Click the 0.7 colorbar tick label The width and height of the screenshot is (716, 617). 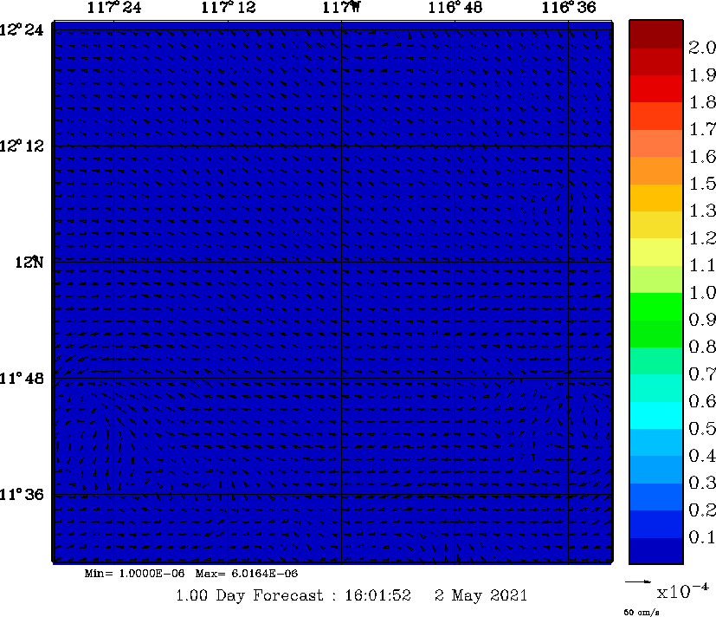[702, 374]
